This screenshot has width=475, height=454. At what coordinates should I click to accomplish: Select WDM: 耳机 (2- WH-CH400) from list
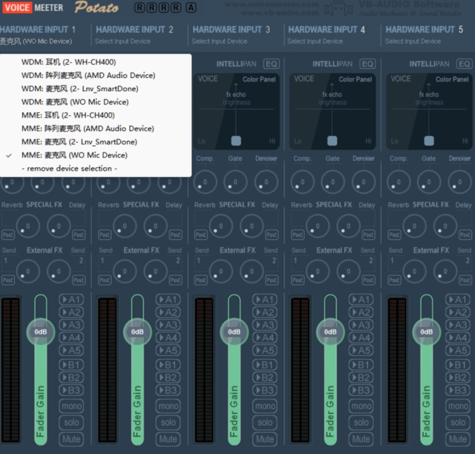pos(69,62)
